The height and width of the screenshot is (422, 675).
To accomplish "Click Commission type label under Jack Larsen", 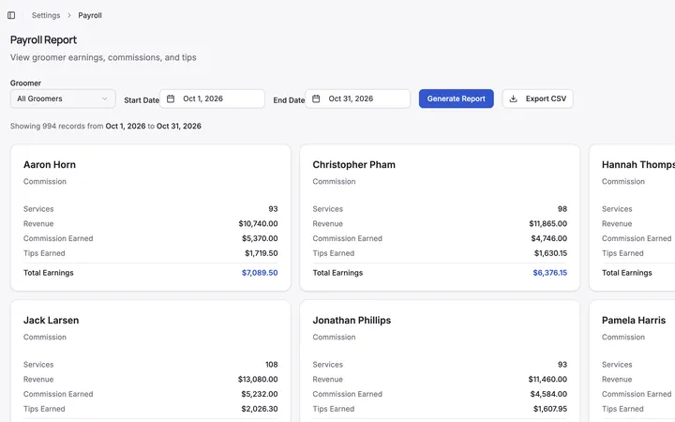I will pos(45,337).
